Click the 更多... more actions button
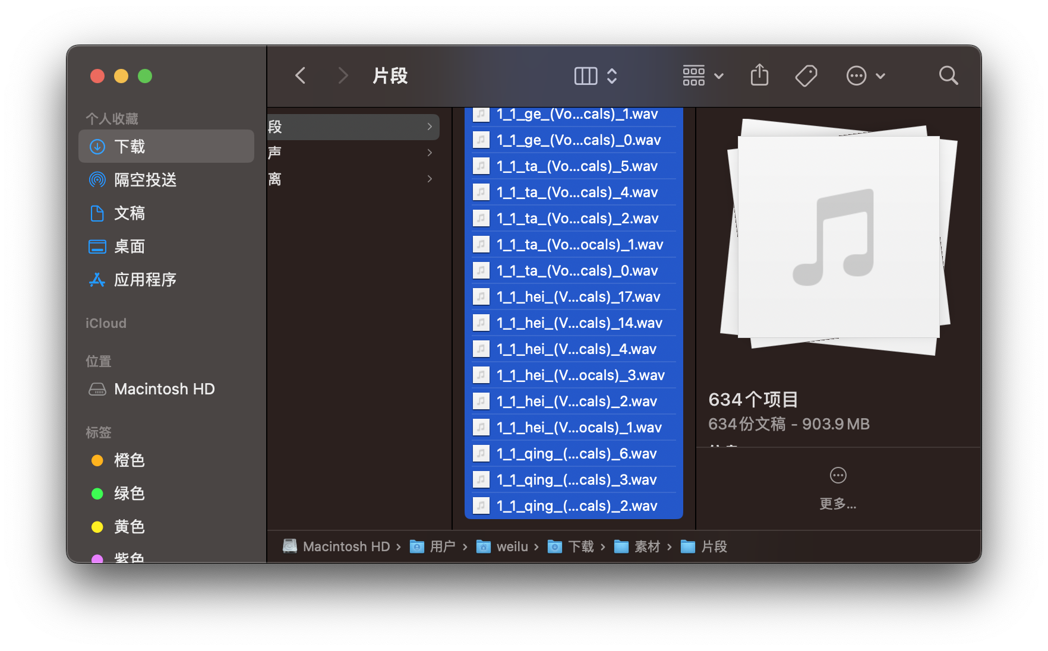Screen dimensions: 1048x651 pos(838,489)
